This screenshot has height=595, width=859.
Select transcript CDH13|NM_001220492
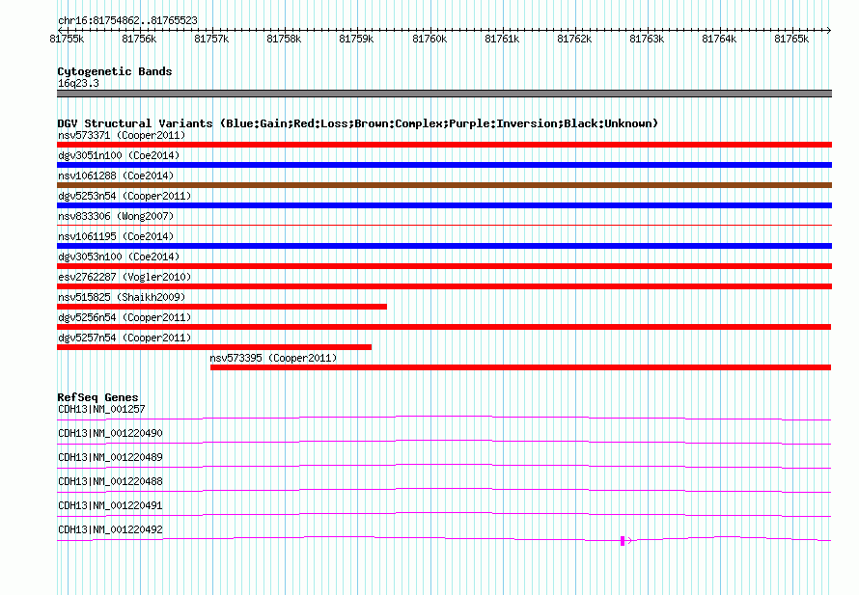coord(110,529)
